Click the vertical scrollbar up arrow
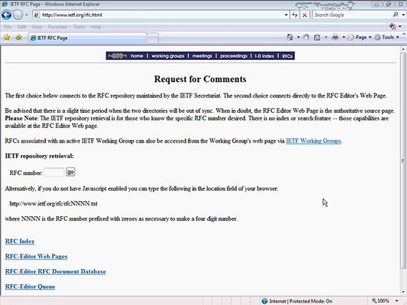This screenshot has height=305, width=407. 403,49
